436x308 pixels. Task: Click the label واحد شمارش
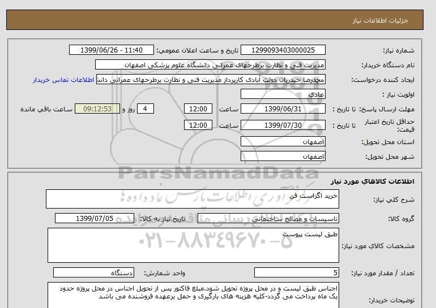pyautogui.click(x=164, y=273)
